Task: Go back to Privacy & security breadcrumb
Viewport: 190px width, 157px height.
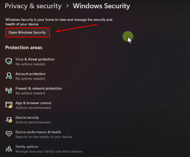Action: click(x=33, y=6)
